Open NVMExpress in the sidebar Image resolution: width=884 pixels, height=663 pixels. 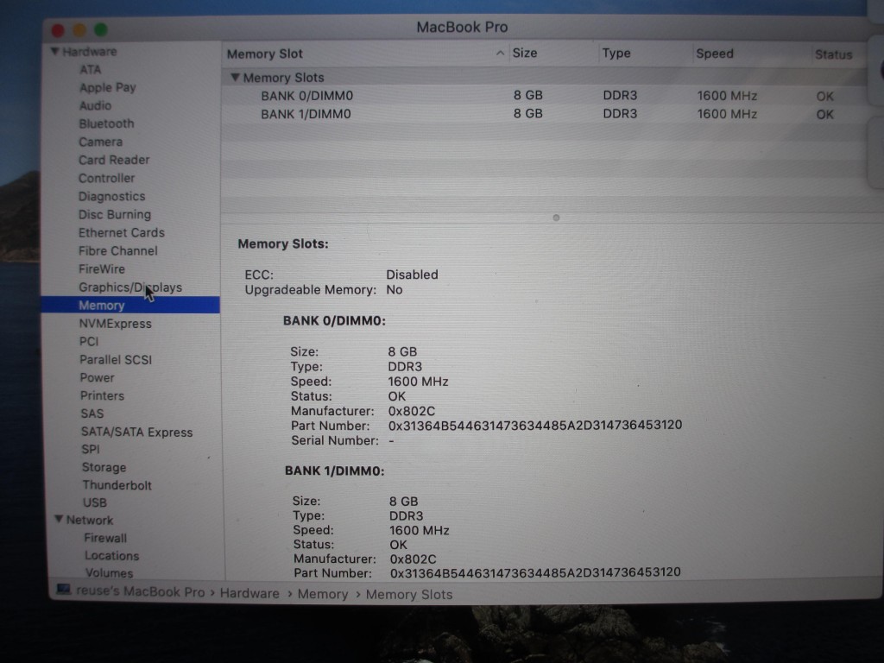pos(115,324)
